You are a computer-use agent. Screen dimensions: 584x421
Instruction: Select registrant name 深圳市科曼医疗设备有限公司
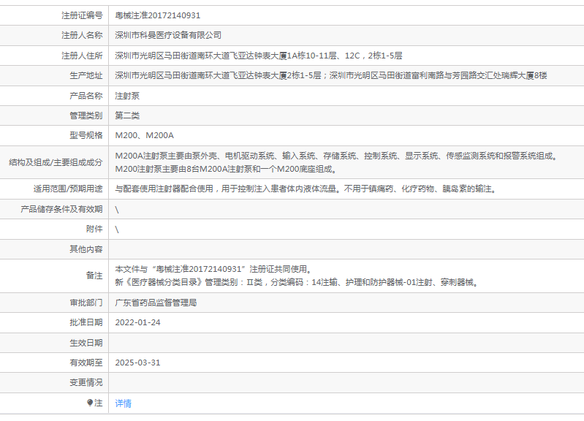tap(168, 35)
